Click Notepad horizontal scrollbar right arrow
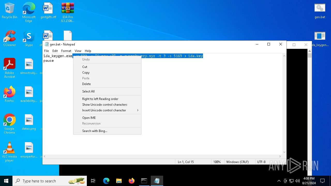 280,156
